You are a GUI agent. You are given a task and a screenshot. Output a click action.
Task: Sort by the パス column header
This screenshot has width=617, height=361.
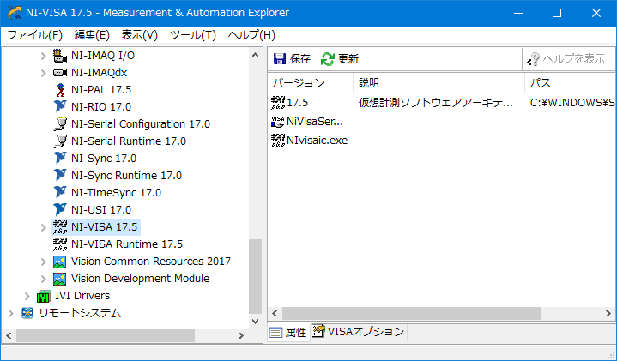pos(570,83)
